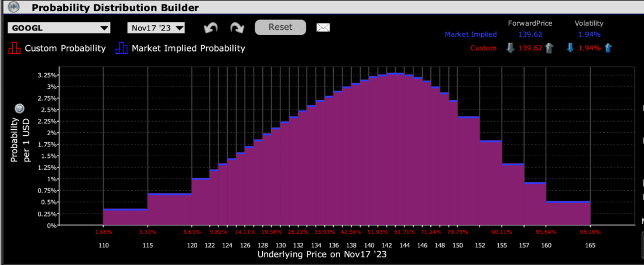Click the 19.58% cumulative probability label
This screenshot has height=265, width=644.
272,232
